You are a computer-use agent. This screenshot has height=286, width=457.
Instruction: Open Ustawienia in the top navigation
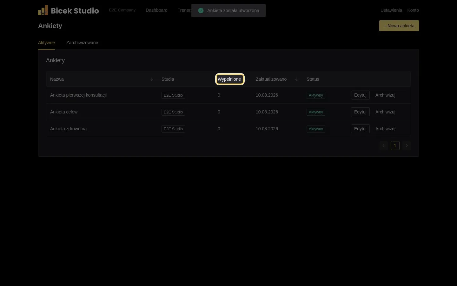coord(391,10)
